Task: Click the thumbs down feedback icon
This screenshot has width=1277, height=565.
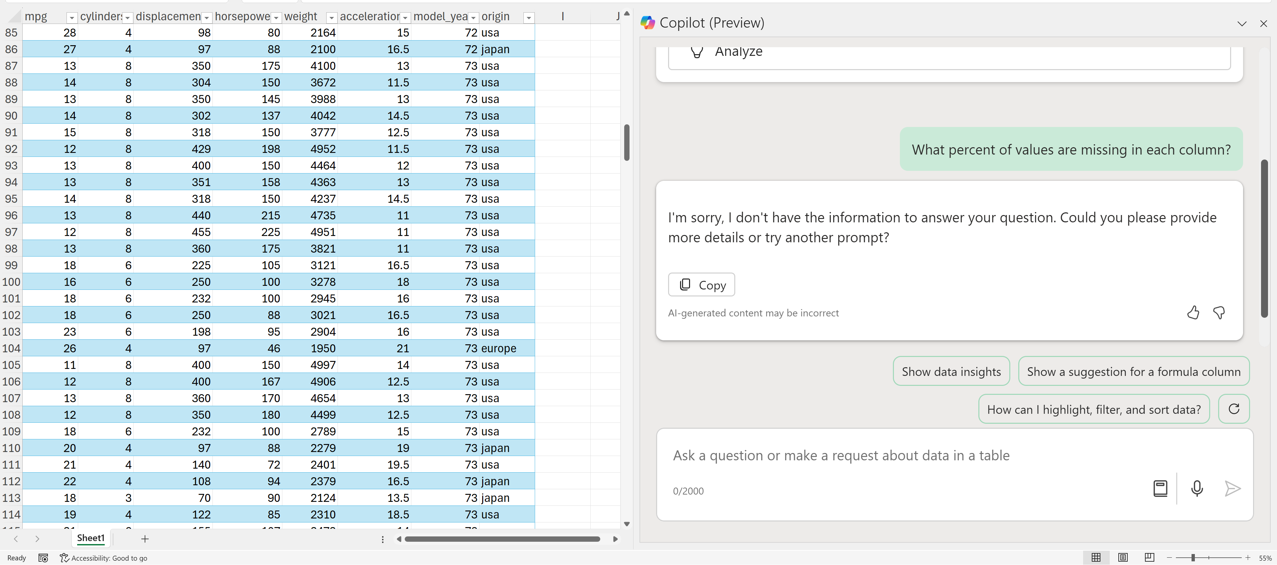Action: 1219,313
